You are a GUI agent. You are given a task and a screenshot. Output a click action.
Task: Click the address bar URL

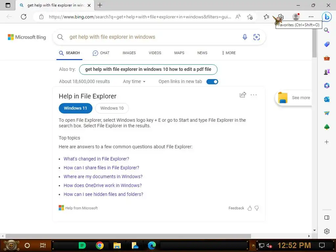click(x=140, y=17)
